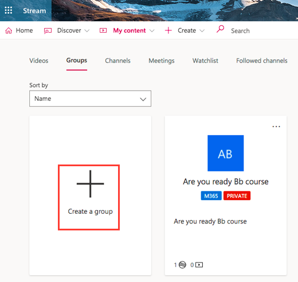Click the pink plus Create icon
The height and width of the screenshot is (282, 298).
coord(168,30)
